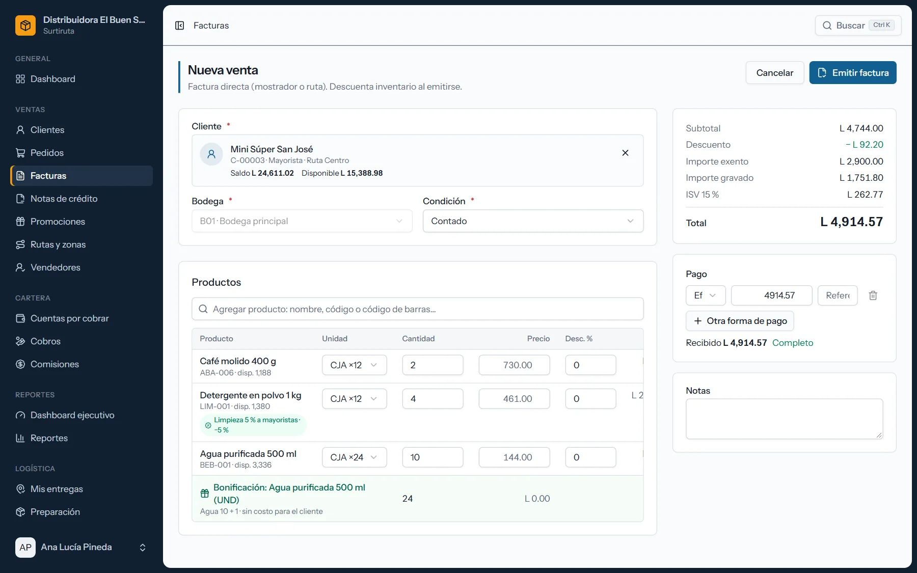917x573 pixels.
Task: Collapse the sidebar panel icon
Action: click(179, 25)
